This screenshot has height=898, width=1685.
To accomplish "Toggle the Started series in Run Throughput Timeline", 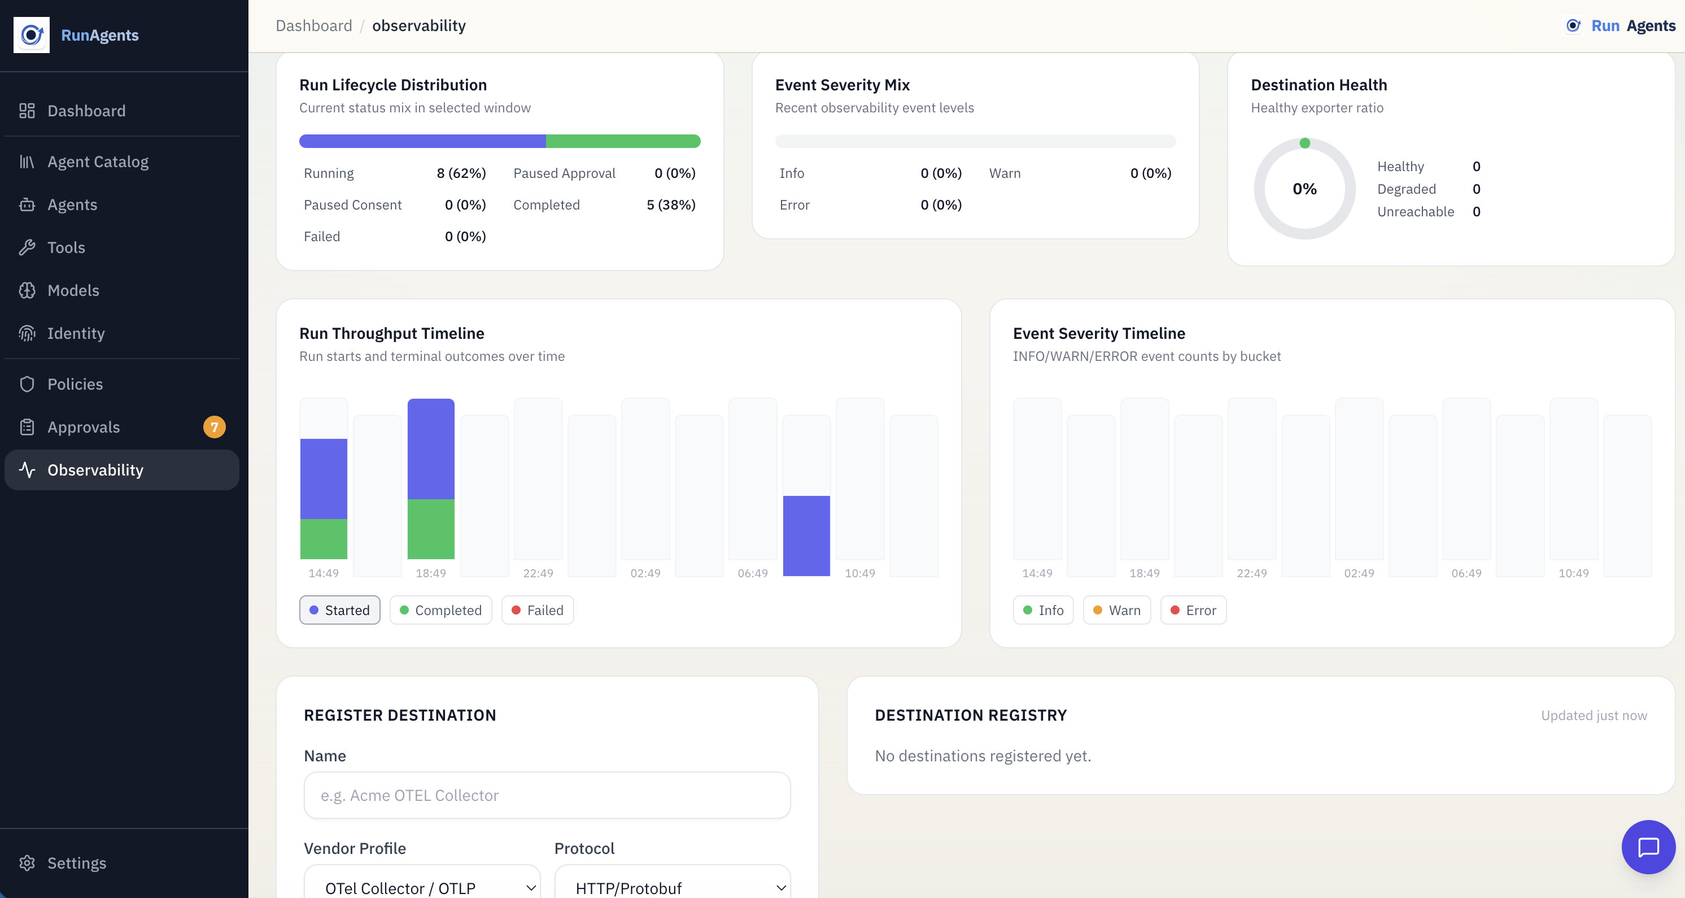I will tap(339, 609).
